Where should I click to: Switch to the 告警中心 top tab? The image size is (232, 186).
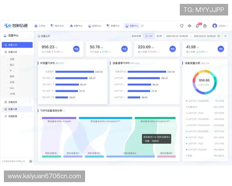pos(76,26)
